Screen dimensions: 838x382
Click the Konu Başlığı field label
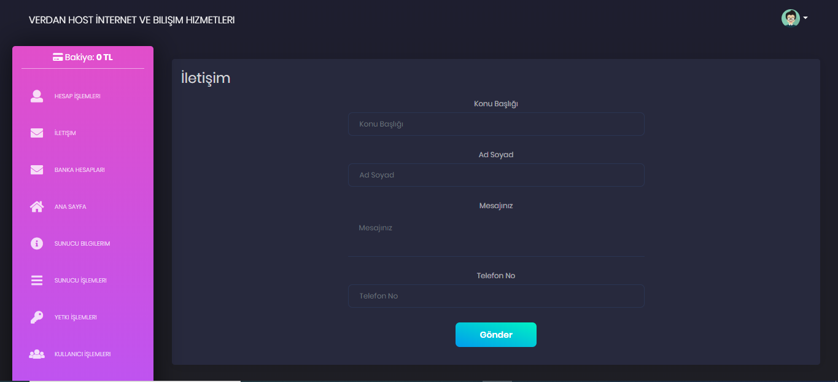coord(496,104)
